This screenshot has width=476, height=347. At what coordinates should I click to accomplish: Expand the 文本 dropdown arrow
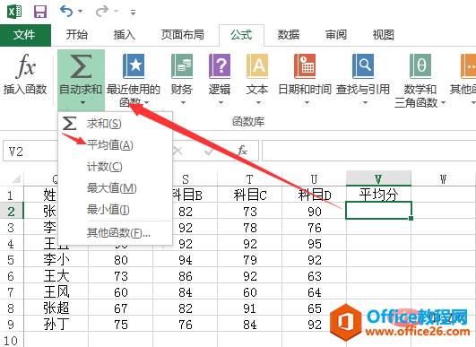coord(258,103)
